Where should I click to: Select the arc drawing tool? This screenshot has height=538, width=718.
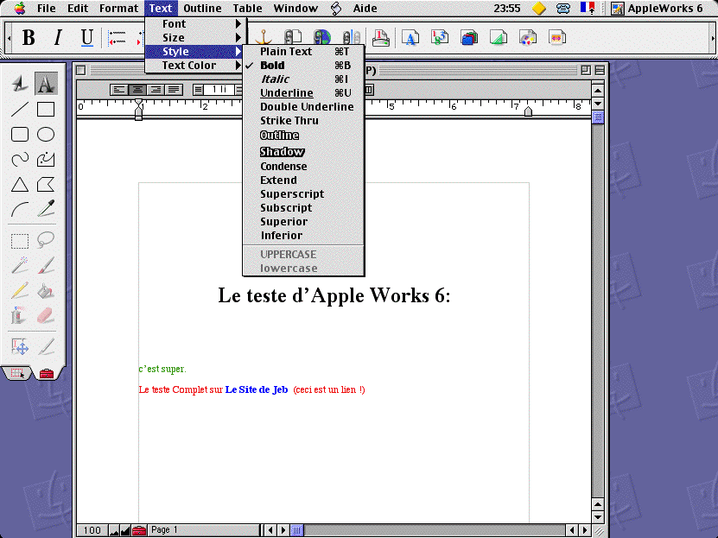pos(20,210)
